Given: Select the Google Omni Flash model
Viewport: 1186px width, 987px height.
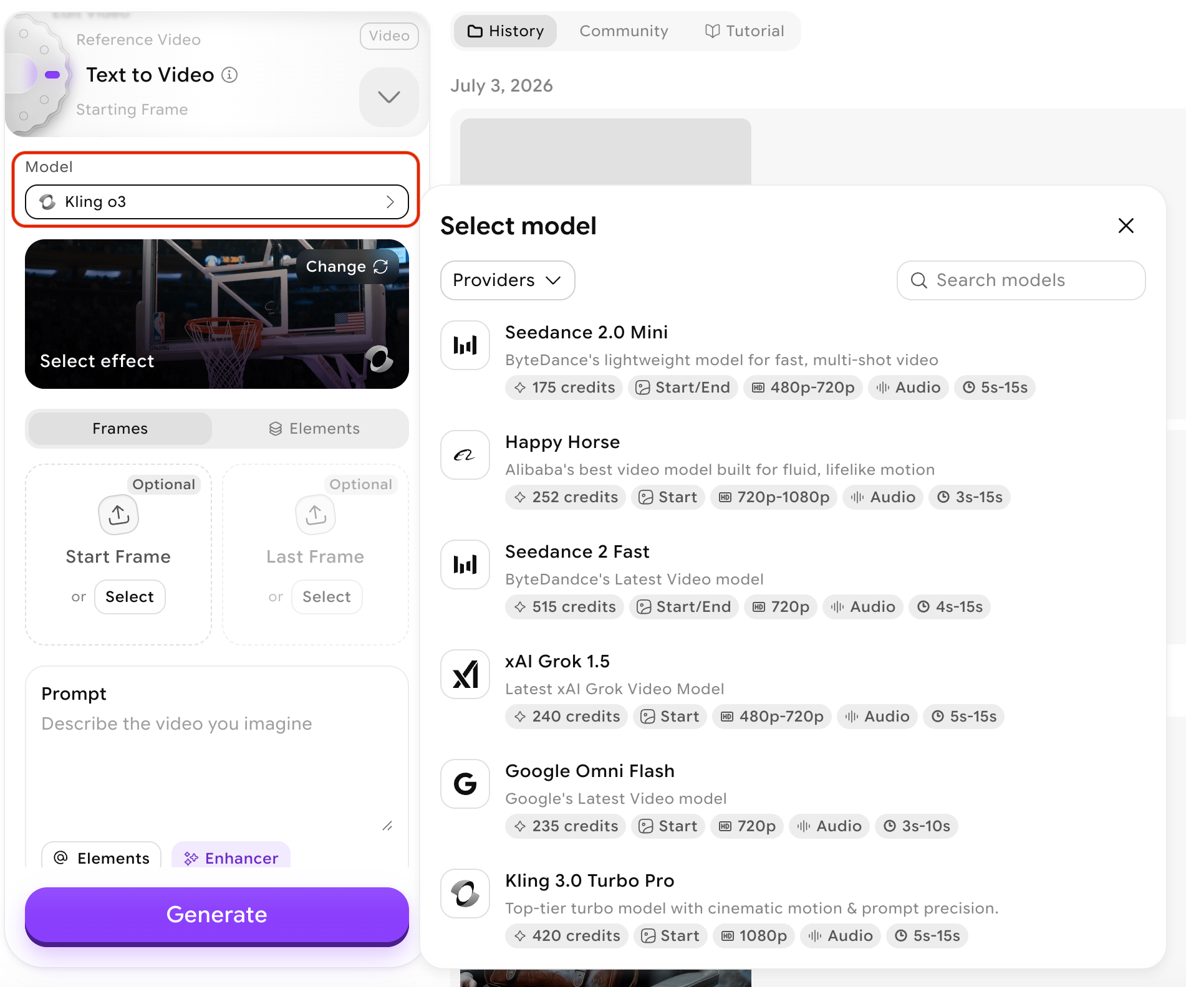Looking at the screenshot, I should click(x=793, y=799).
